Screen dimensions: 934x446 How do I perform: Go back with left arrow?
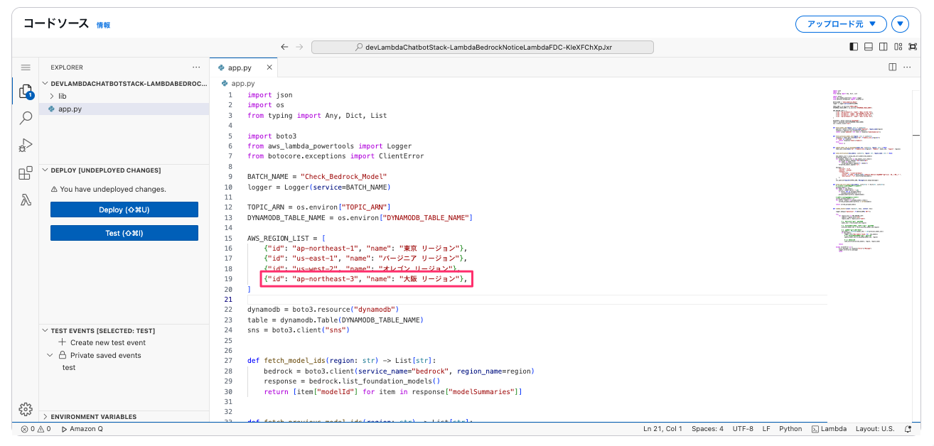click(284, 47)
